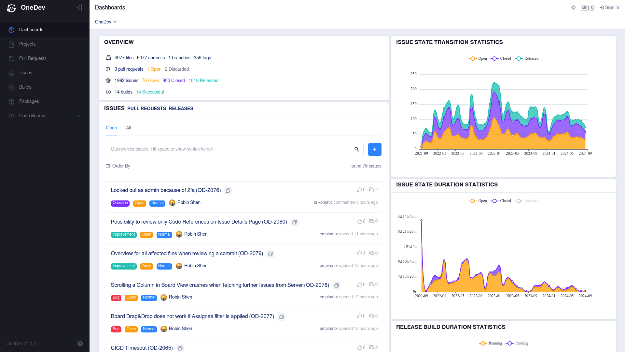Toggle Released series in transition chart legend
The height and width of the screenshot is (352, 625).
click(x=527, y=58)
